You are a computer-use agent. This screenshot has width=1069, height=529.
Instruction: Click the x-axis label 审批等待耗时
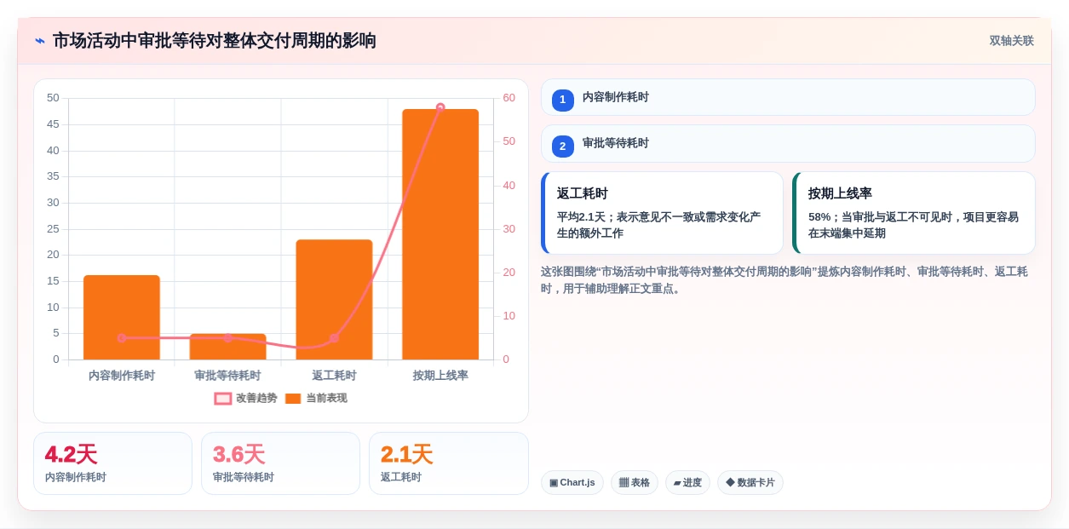click(227, 376)
